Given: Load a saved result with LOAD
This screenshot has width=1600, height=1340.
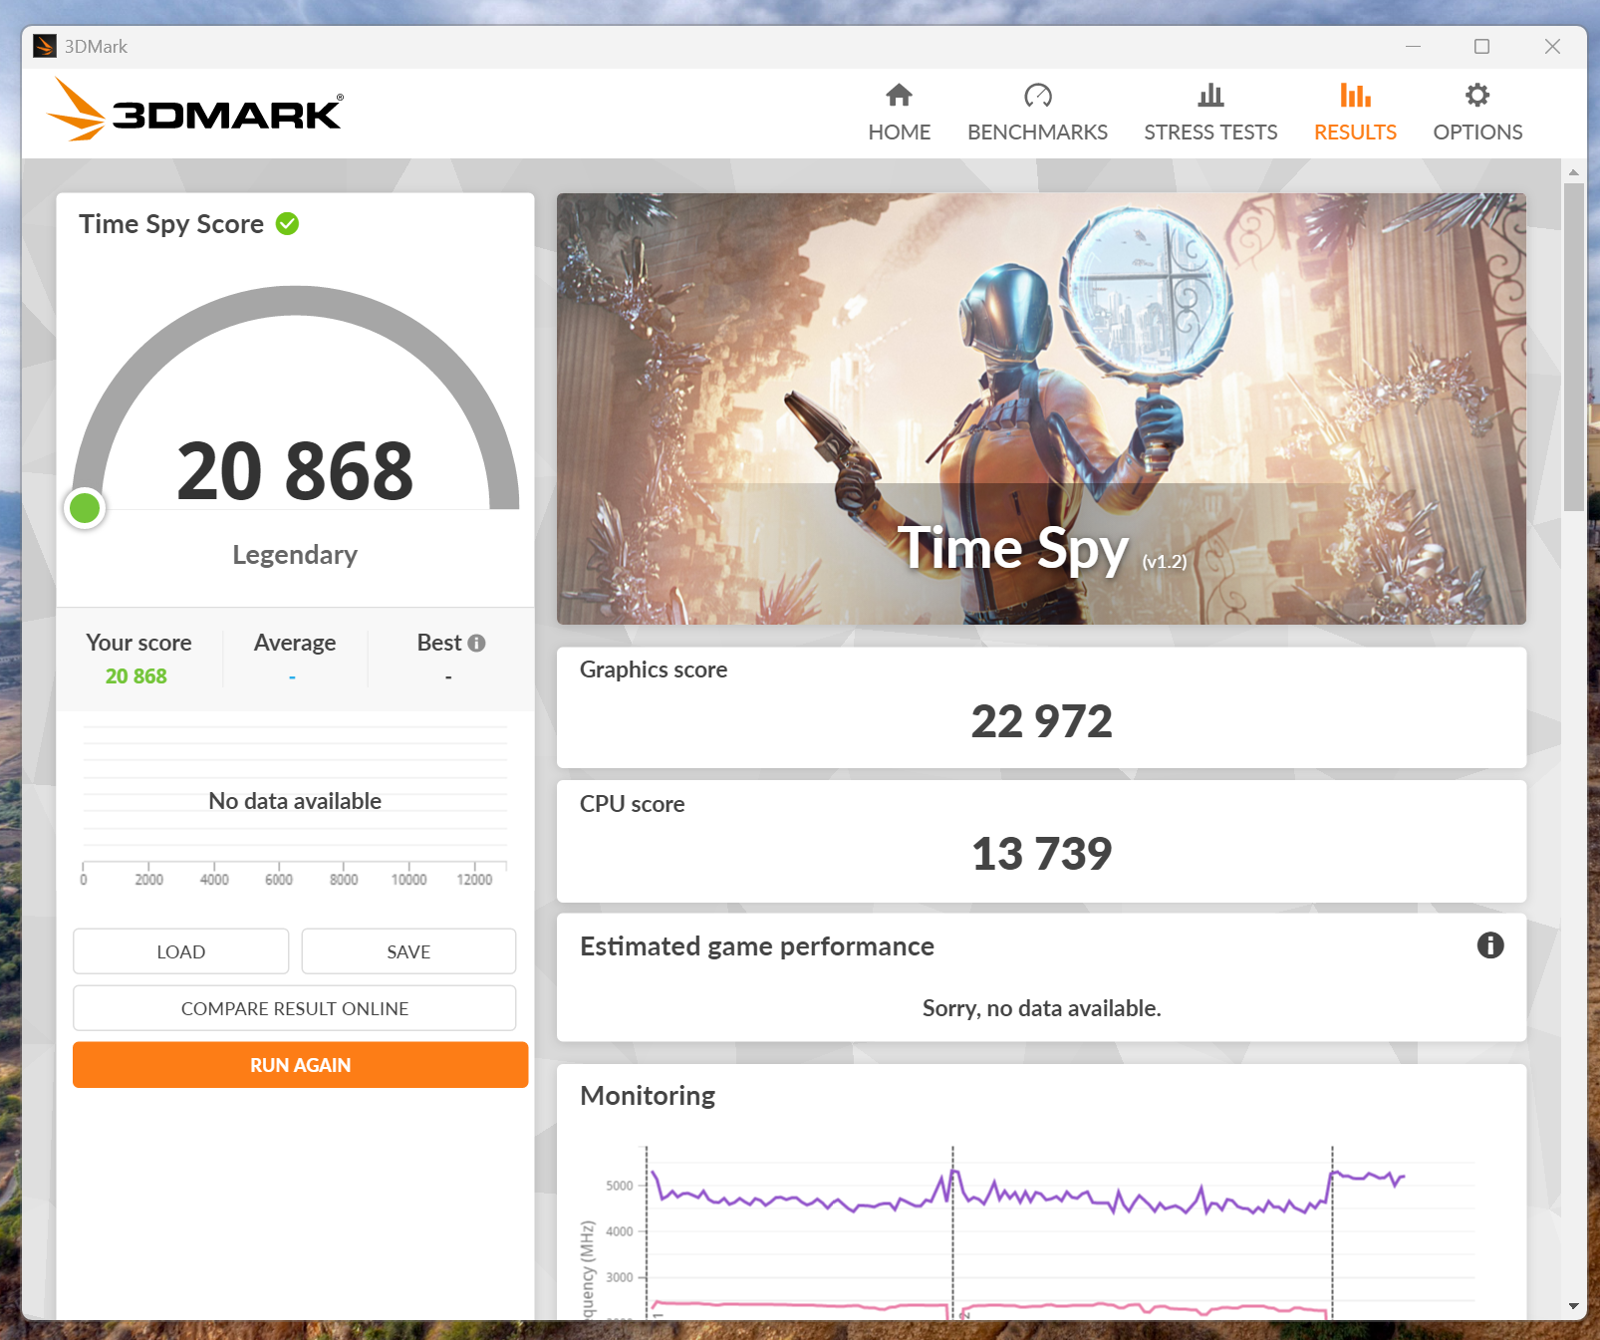Looking at the screenshot, I should pos(180,951).
